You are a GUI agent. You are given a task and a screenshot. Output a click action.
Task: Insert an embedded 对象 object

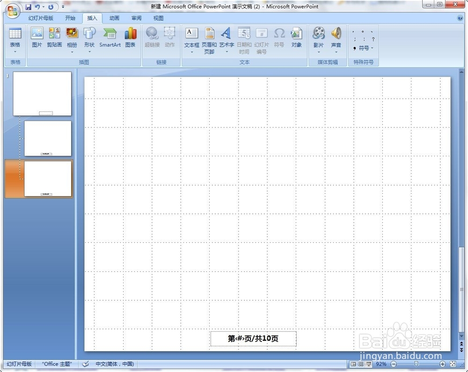(x=296, y=37)
